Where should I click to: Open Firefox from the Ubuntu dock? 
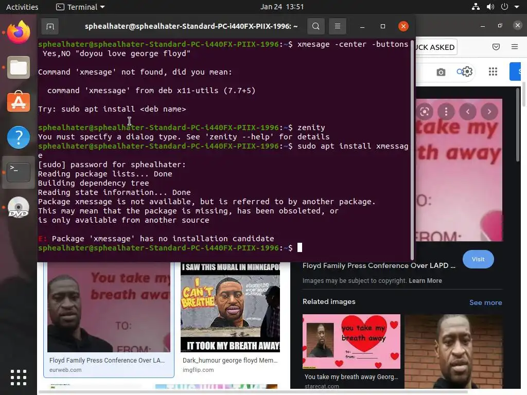click(x=19, y=32)
